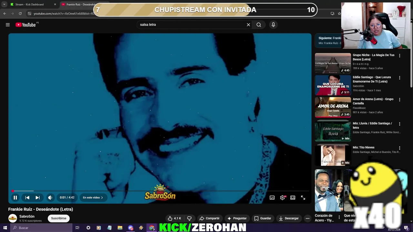The height and width of the screenshot is (232, 413).
Task: Click the Preguntar button
Action: point(237,218)
